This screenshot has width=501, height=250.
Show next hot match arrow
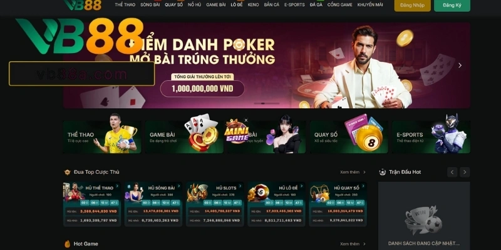click(465, 172)
